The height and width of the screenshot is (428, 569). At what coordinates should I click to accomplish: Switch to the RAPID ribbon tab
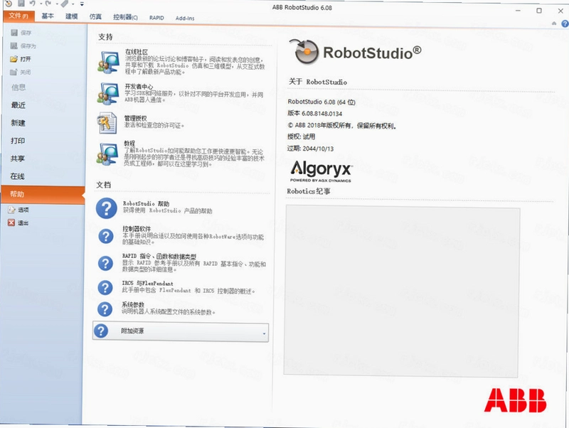click(x=156, y=18)
